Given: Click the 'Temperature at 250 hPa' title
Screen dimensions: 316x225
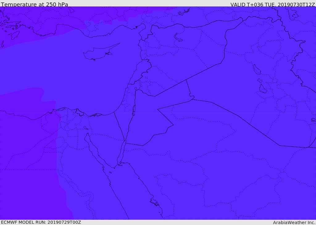Looking at the screenshot, I should click(35, 4).
